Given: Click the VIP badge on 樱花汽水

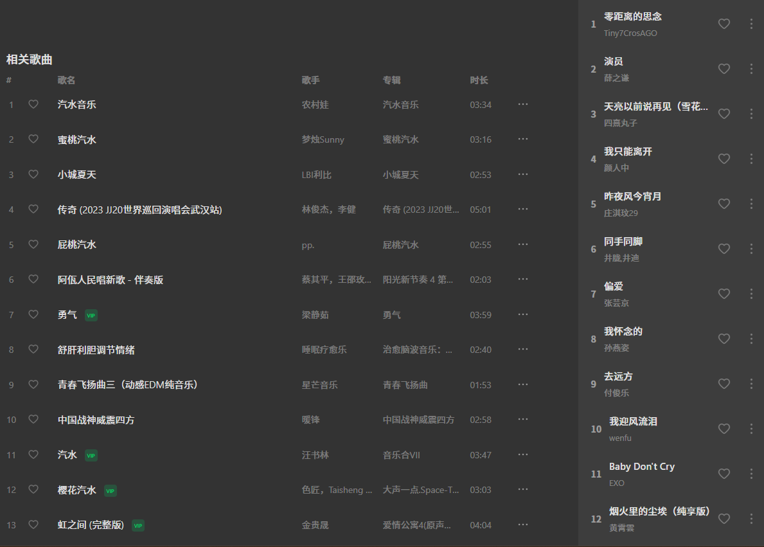Looking at the screenshot, I should [110, 490].
